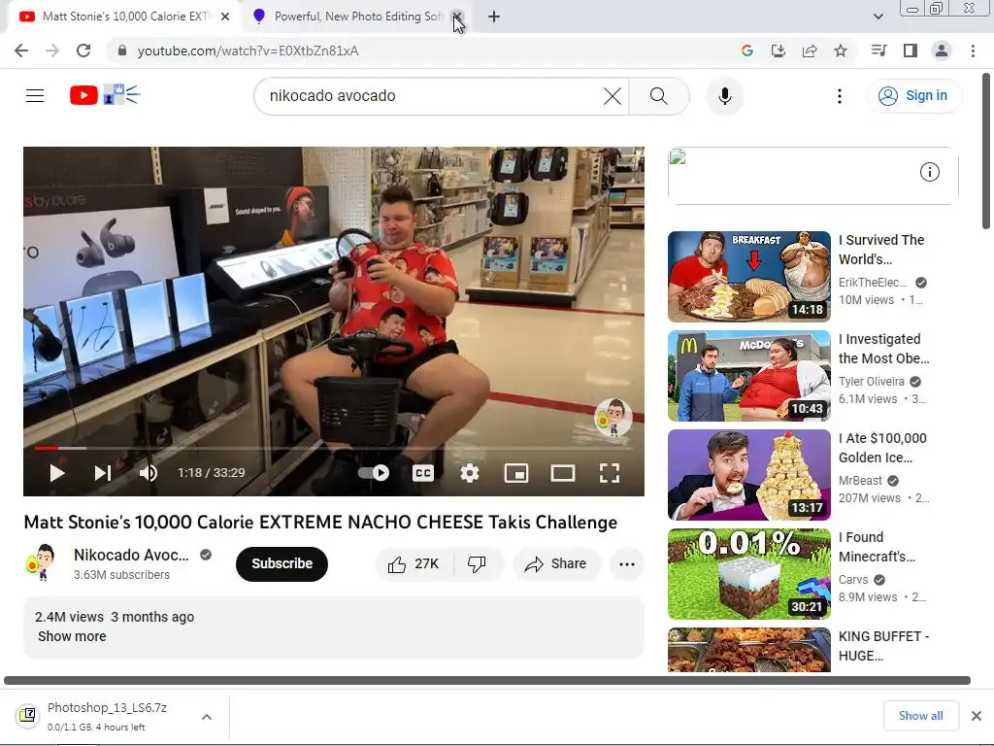Image resolution: width=994 pixels, height=746 pixels.
Task: Dislike this video
Action: pyautogui.click(x=478, y=564)
